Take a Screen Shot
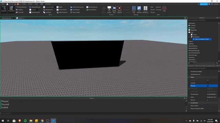Screen dimensions: 220x123 coord(114,10)
